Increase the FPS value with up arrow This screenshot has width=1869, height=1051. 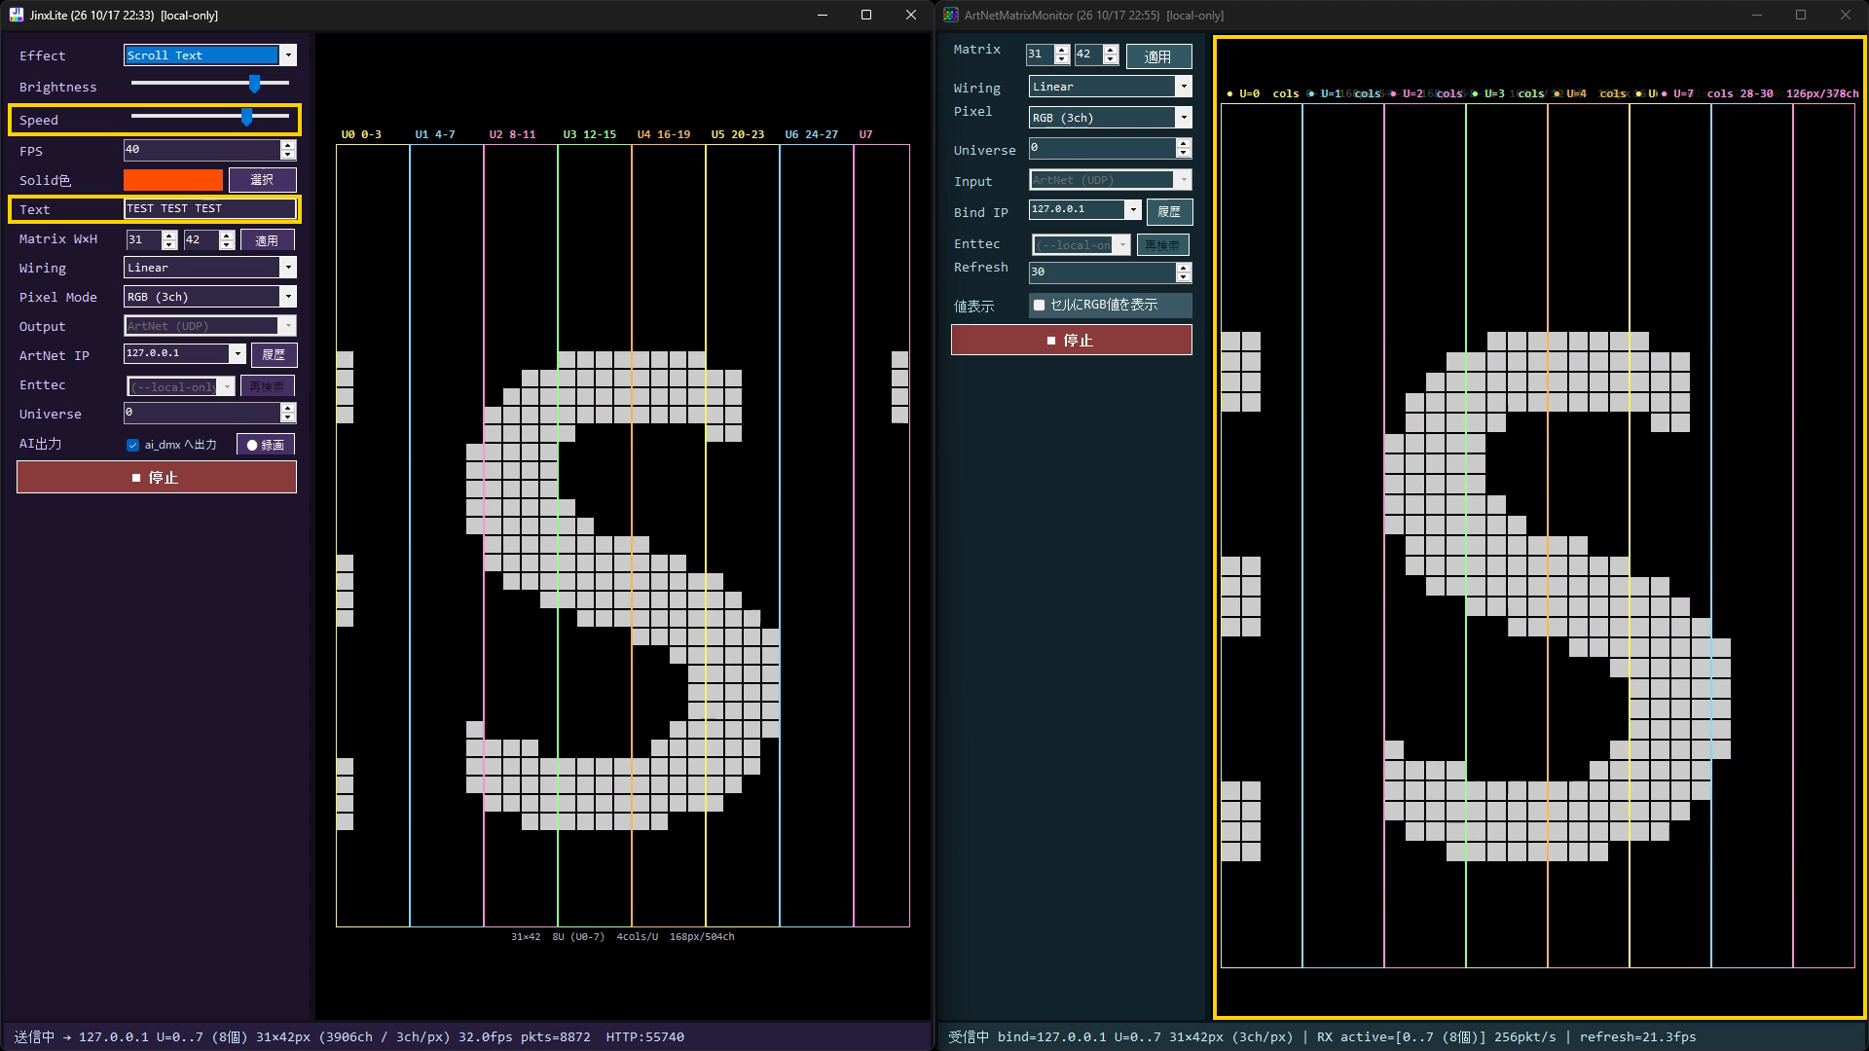point(288,145)
